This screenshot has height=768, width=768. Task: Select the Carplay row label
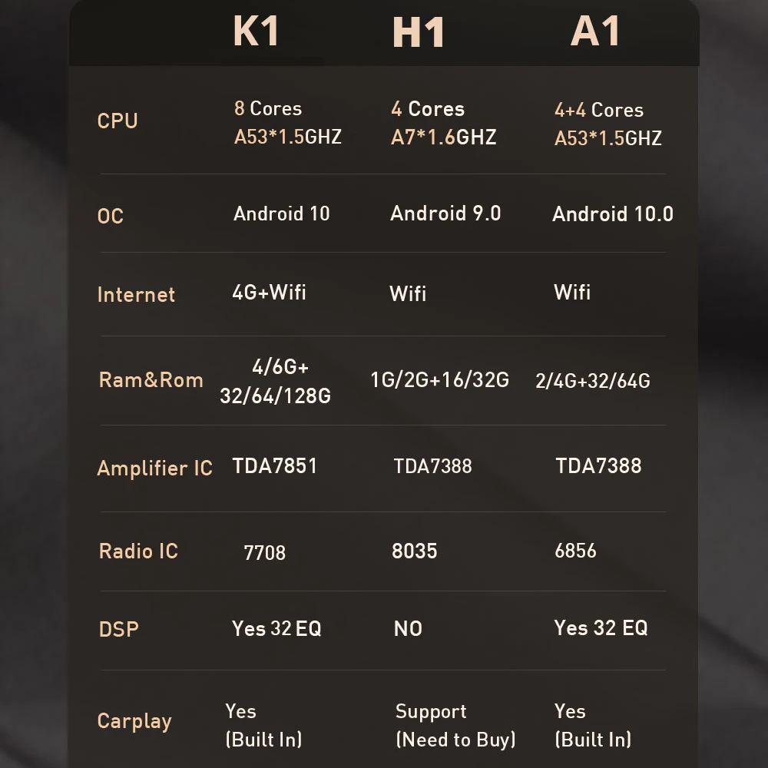tap(134, 721)
